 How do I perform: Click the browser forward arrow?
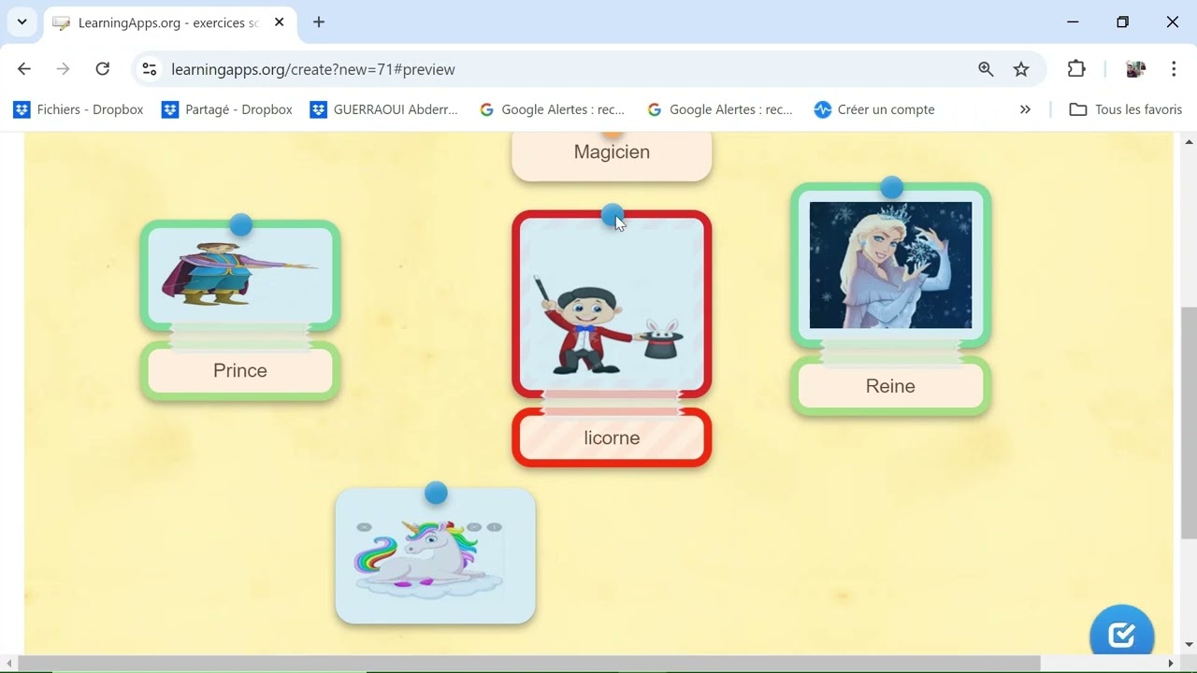pos(63,69)
